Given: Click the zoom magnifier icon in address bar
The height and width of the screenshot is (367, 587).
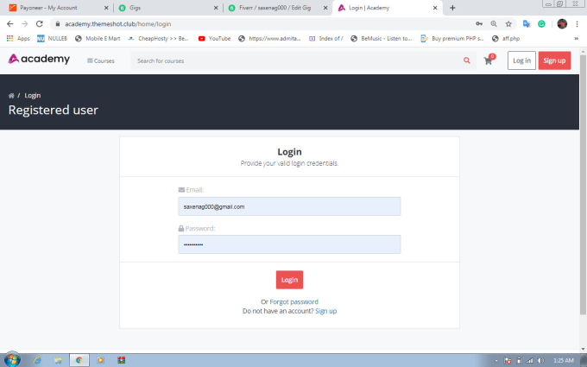Looking at the screenshot, I should pos(494,24).
